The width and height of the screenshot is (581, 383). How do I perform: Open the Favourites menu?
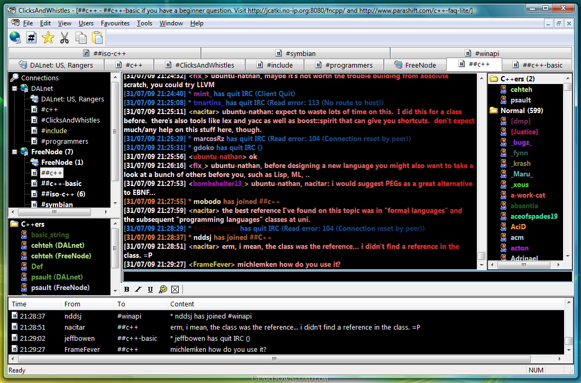tap(115, 23)
